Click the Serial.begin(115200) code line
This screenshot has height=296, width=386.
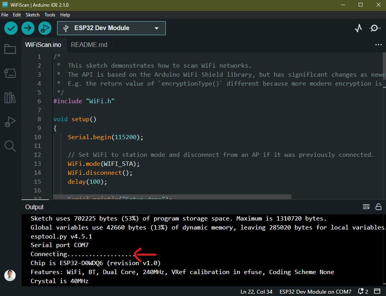click(105, 137)
